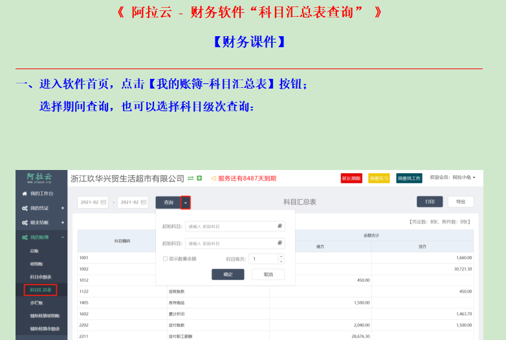Decrease 科目级次 with the down arrow

pyautogui.click(x=281, y=261)
